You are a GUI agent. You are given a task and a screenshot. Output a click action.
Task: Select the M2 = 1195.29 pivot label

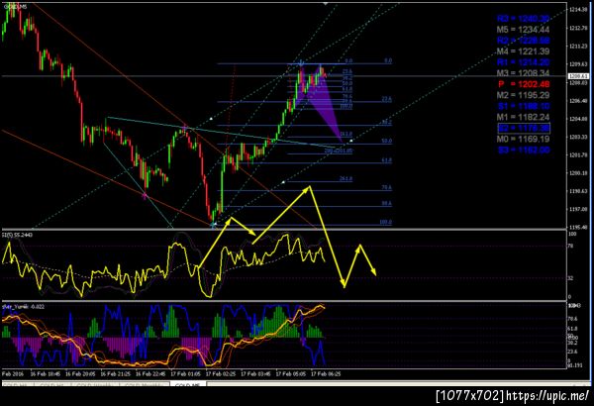tap(523, 95)
